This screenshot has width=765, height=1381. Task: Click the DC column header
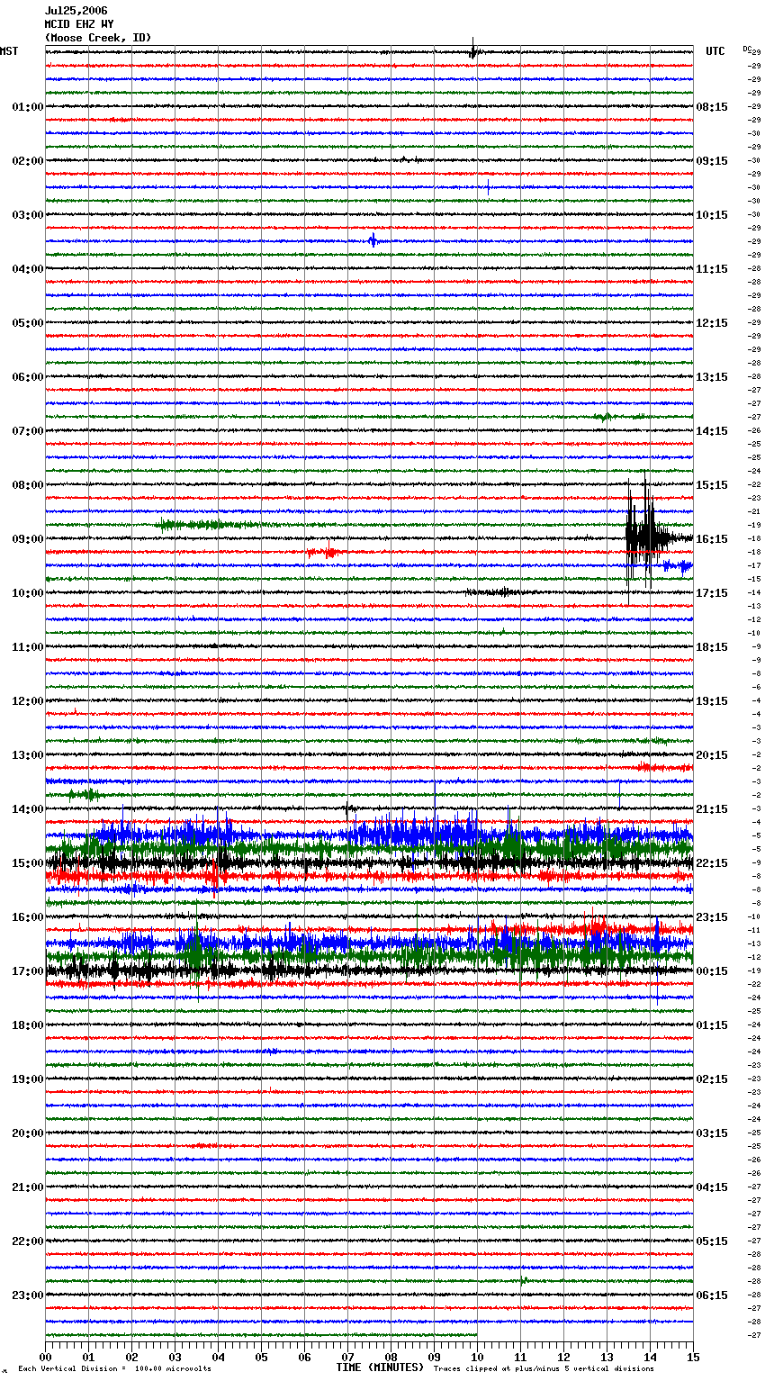click(746, 49)
